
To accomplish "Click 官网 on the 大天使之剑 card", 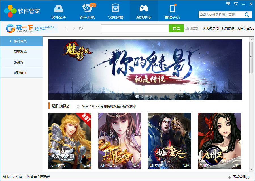I will (x=86, y=165).
